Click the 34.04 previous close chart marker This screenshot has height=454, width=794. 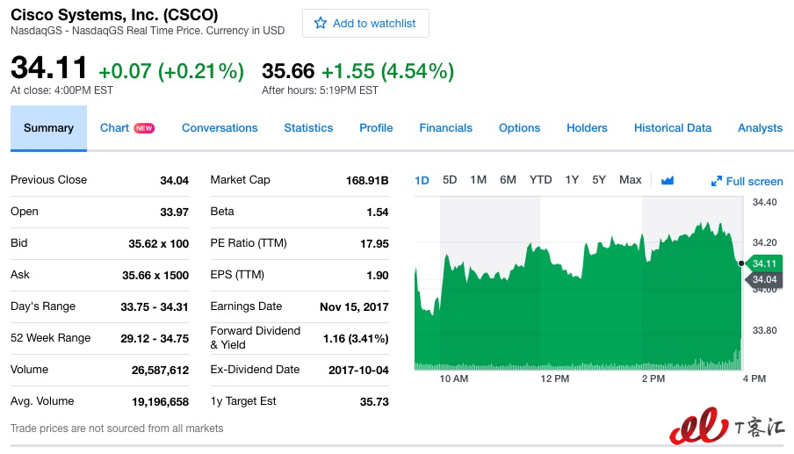pyautogui.click(x=764, y=279)
